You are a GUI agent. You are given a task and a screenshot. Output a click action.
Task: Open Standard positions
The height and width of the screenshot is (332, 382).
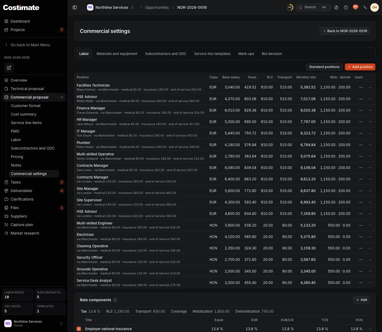tap(324, 67)
